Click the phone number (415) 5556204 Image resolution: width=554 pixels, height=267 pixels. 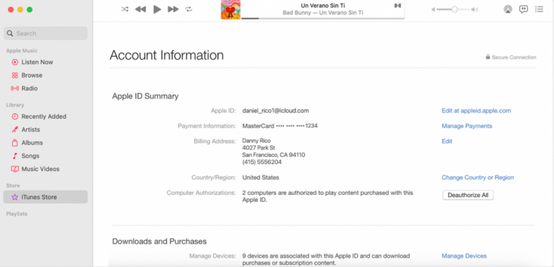click(262, 162)
